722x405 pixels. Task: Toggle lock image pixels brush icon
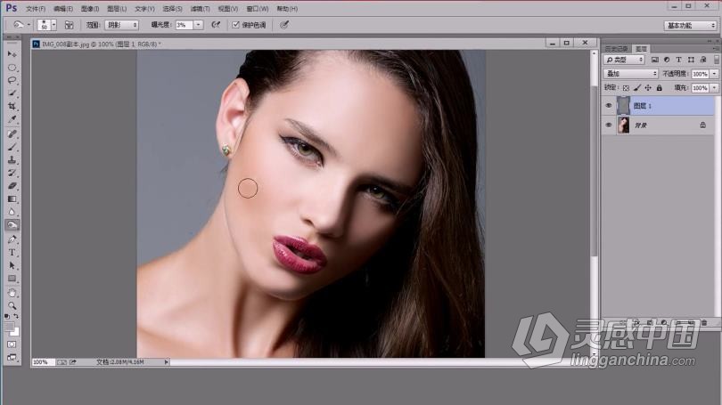tap(636, 88)
